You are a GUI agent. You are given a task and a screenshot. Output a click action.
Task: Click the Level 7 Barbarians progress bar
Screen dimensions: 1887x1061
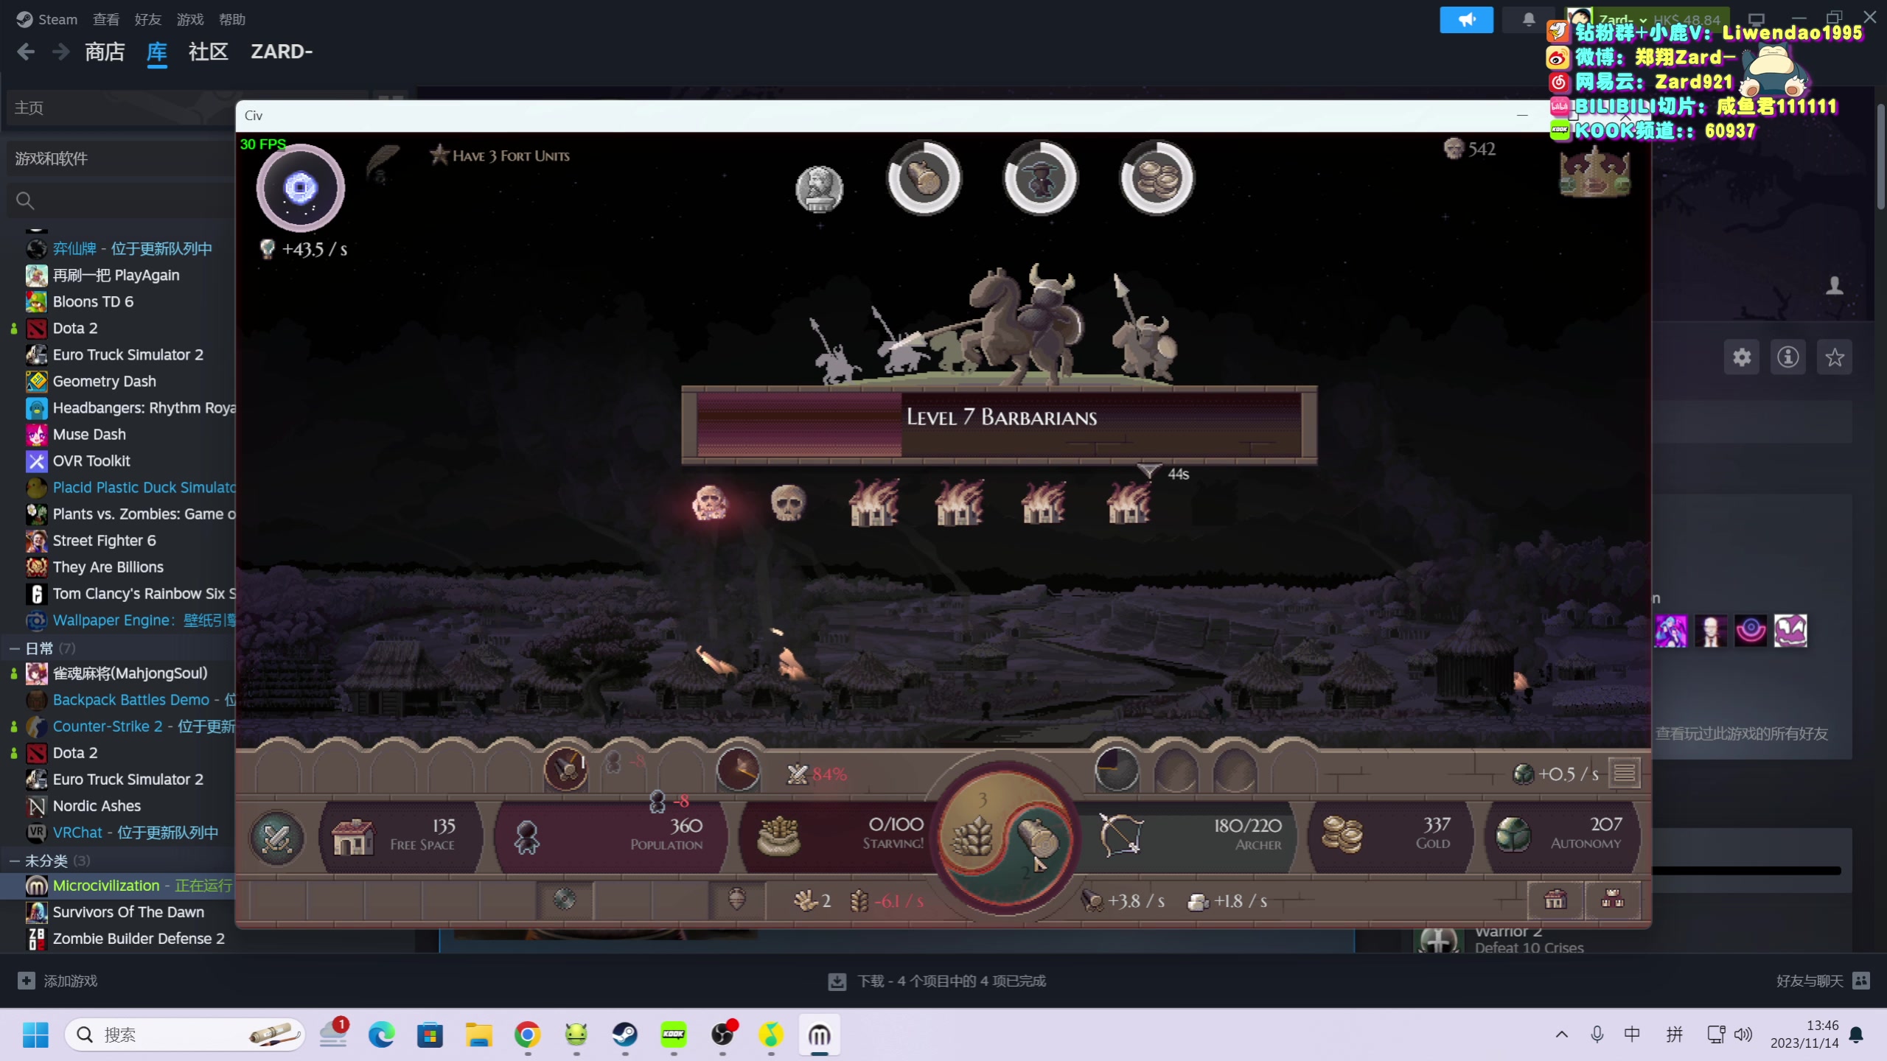[x=999, y=424]
